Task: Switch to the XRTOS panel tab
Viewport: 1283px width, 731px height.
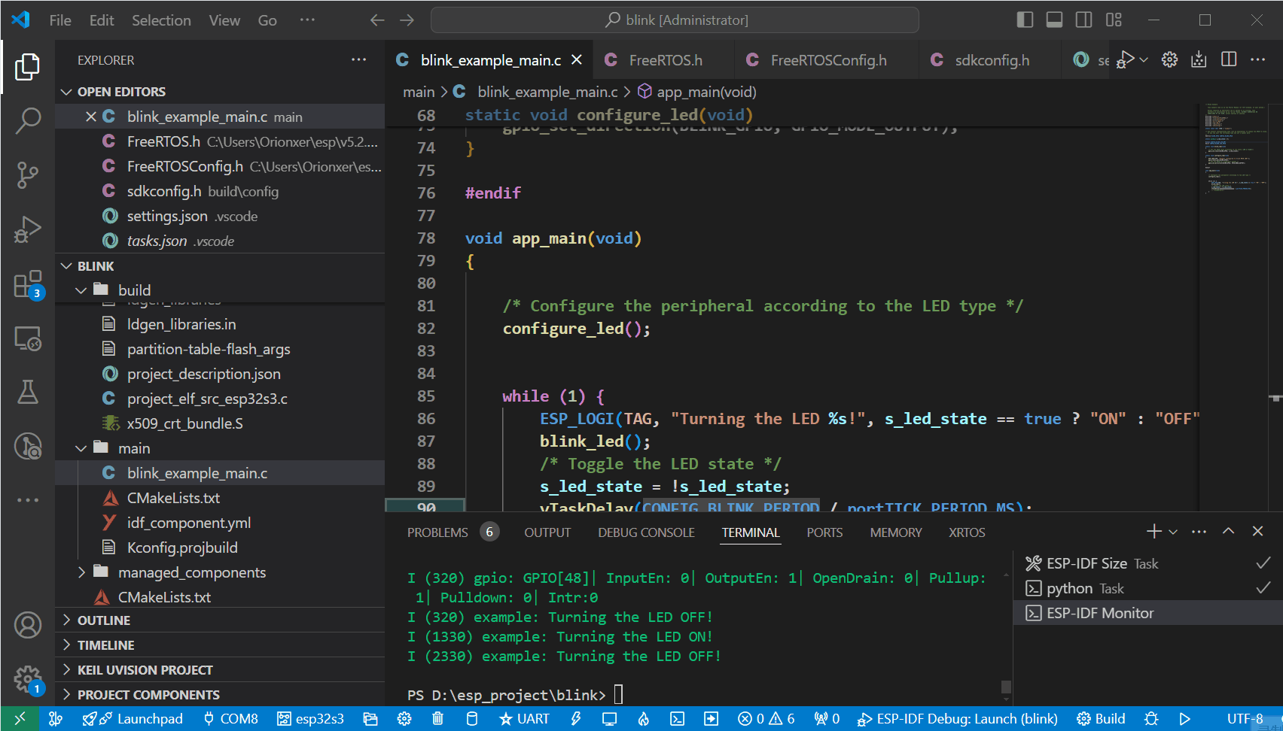Action: pyautogui.click(x=967, y=532)
